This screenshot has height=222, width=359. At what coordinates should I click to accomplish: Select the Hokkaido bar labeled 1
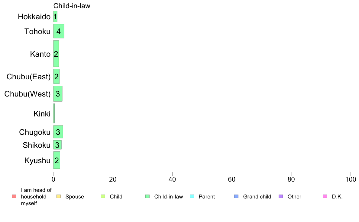pos(55,17)
